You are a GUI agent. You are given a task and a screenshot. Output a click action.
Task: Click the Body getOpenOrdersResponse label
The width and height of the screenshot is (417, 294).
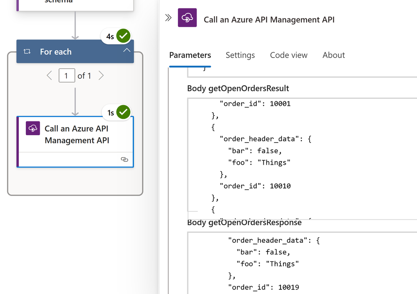pyautogui.click(x=245, y=223)
